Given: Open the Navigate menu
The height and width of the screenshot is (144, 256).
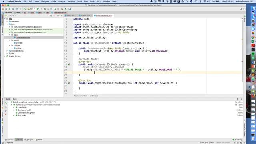Looking at the screenshot, I should point(45,2).
